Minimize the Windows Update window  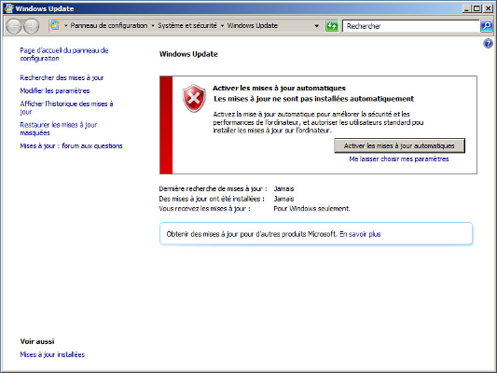coord(466,8)
